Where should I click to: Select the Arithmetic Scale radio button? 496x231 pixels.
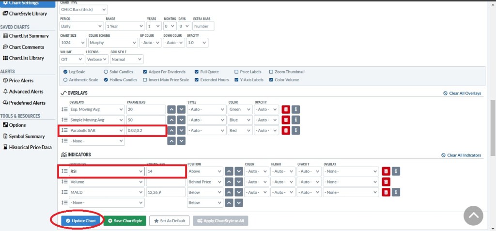pos(65,80)
